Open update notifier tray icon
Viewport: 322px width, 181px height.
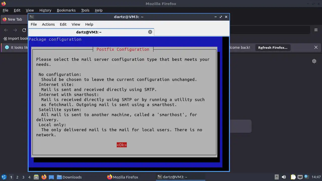pos(306,177)
